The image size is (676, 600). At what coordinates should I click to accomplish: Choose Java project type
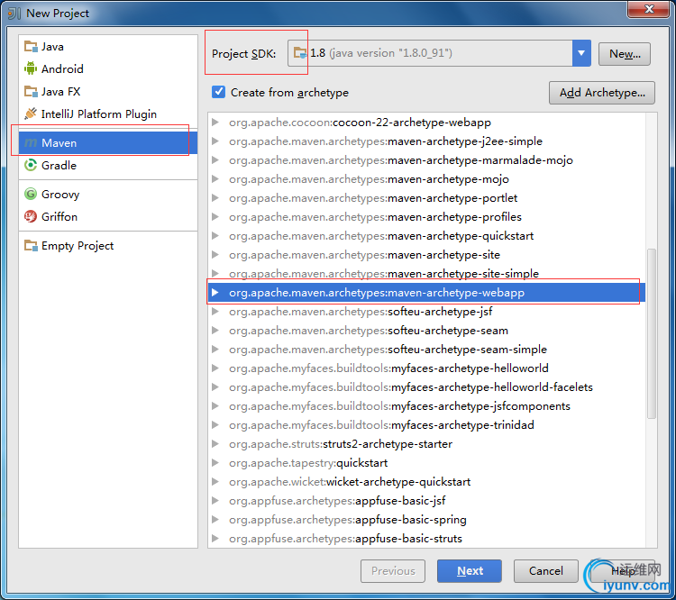pos(108,46)
